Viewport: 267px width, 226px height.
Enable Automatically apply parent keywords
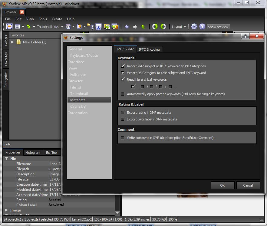click(x=123, y=94)
